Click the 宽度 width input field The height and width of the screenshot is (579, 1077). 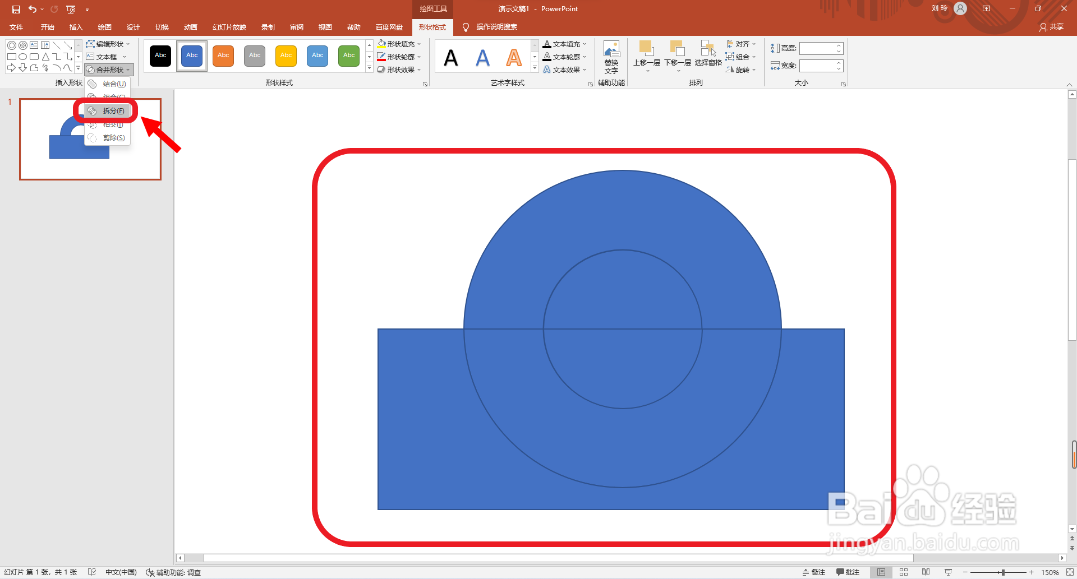pyautogui.click(x=821, y=66)
